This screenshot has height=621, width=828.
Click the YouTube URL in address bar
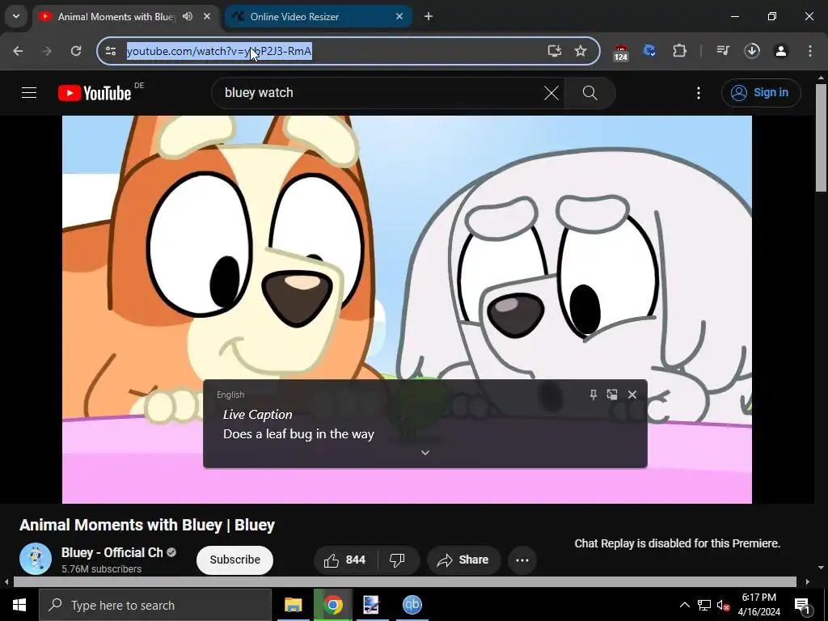tap(219, 51)
